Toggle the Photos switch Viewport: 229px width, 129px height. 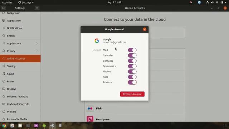click(x=132, y=72)
